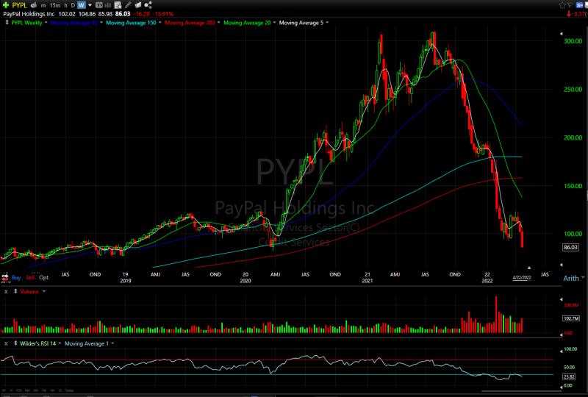Close the Wilder's RSI pane with its X
The width and height of the screenshot is (588, 397).
6,343
